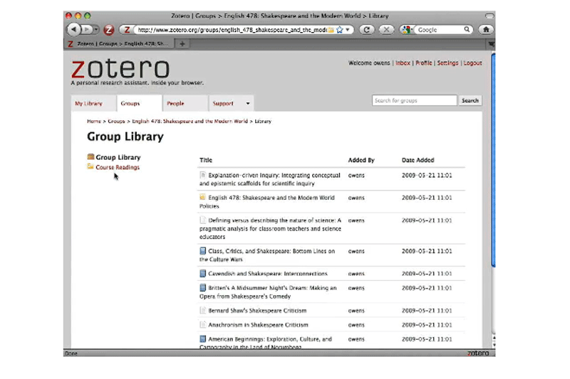Click the red Zotero Z toolbar icon
The width and height of the screenshot is (570, 379).
pyautogui.click(x=108, y=30)
